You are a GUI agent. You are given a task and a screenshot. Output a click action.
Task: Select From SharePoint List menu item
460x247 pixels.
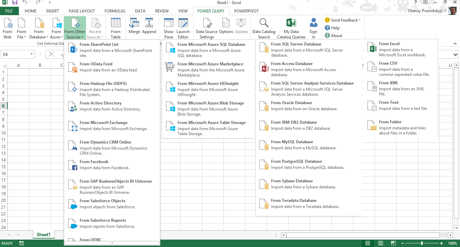112,50
